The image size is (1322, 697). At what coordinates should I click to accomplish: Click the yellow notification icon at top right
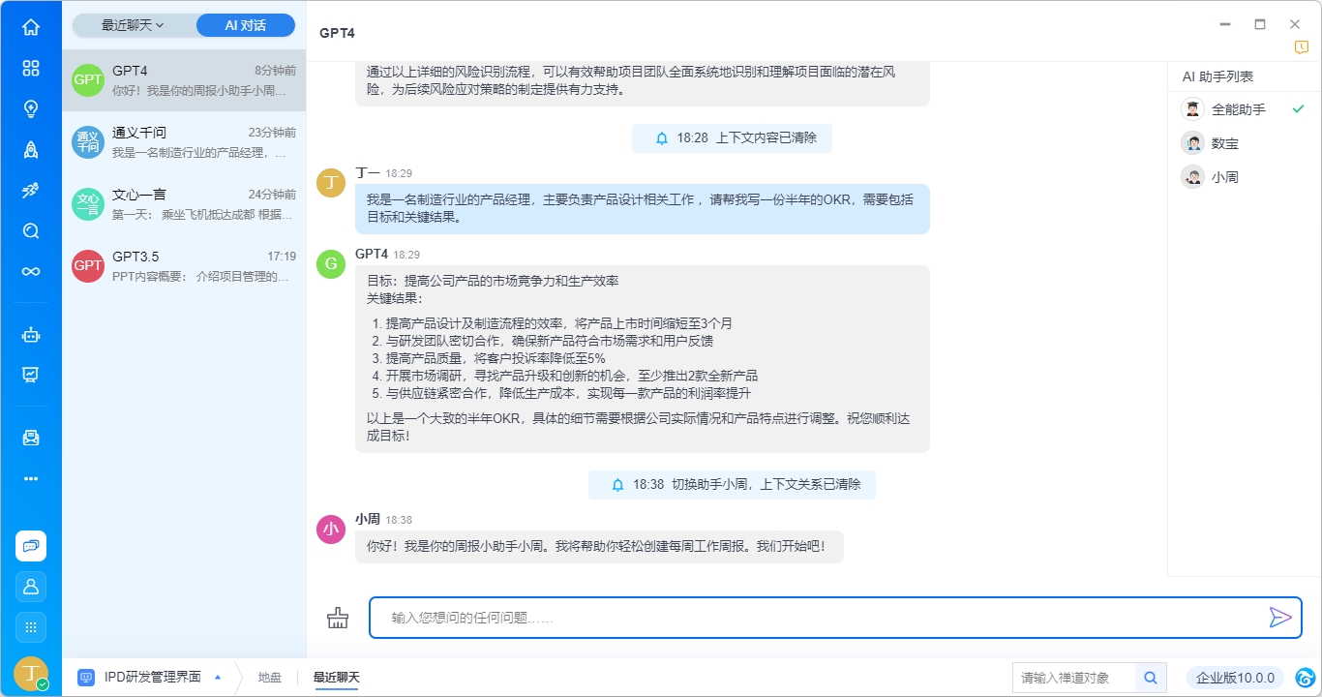(1302, 47)
